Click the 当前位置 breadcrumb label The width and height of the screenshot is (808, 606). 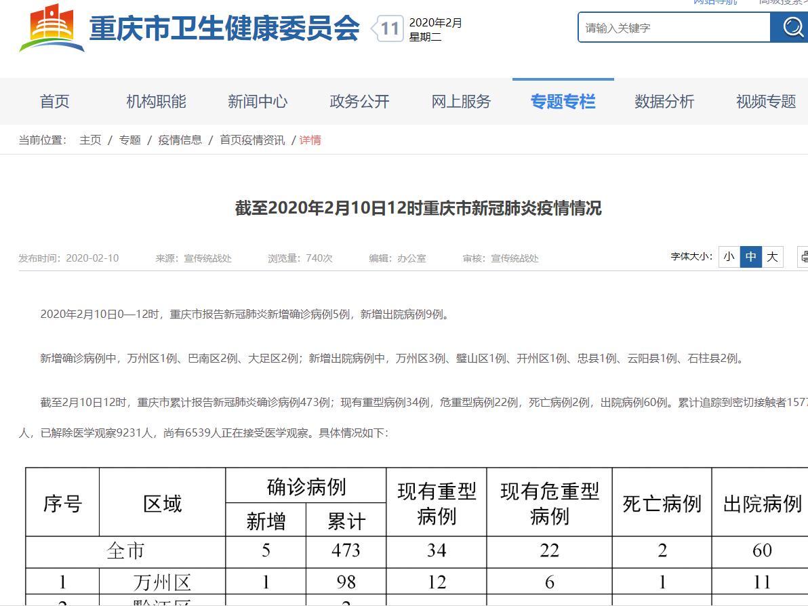(x=43, y=140)
